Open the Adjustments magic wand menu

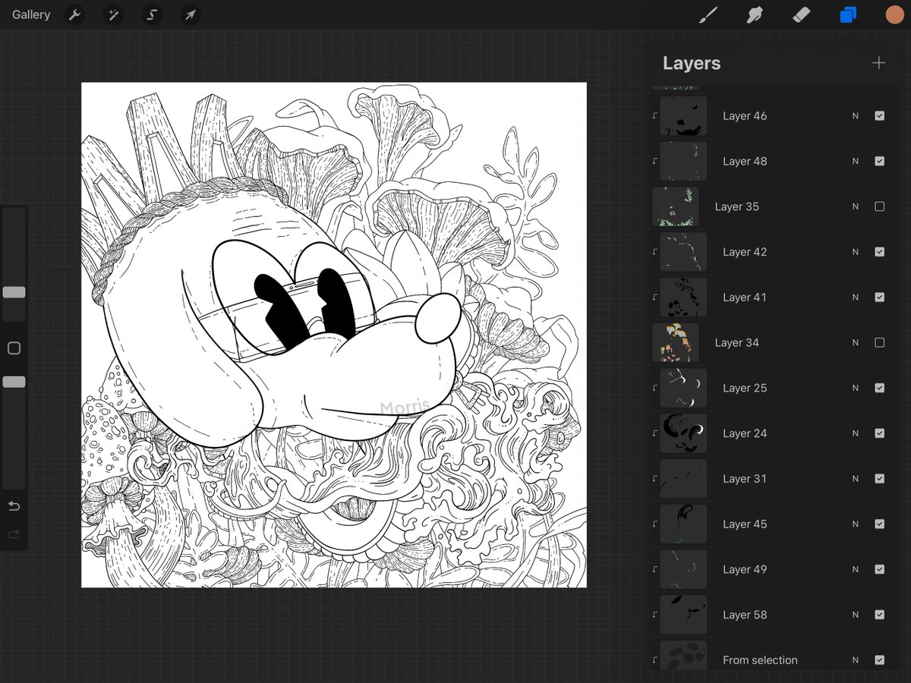(x=113, y=14)
